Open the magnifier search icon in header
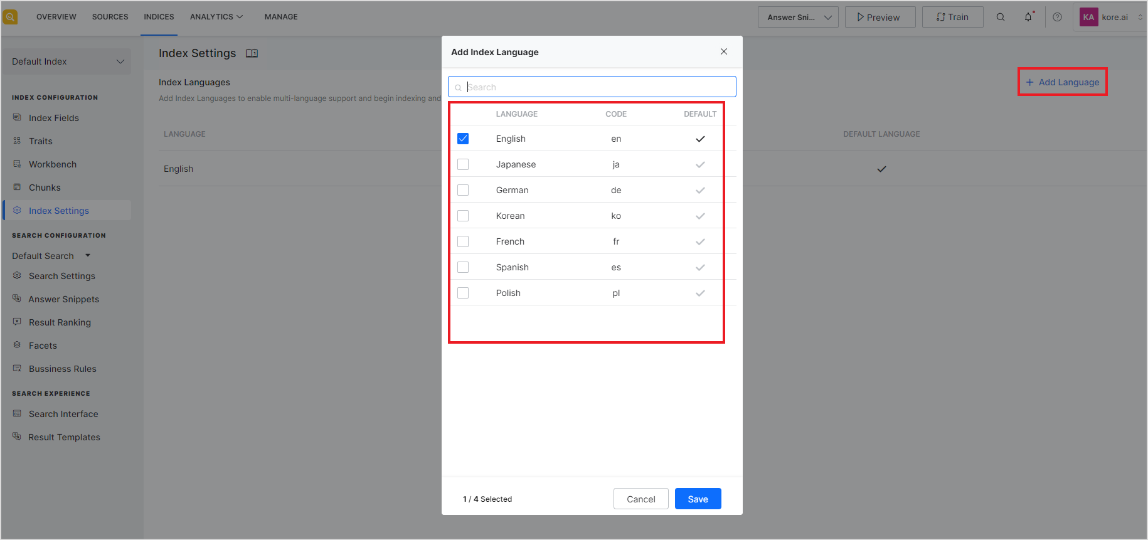This screenshot has width=1148, height=540. [1001, 17]
